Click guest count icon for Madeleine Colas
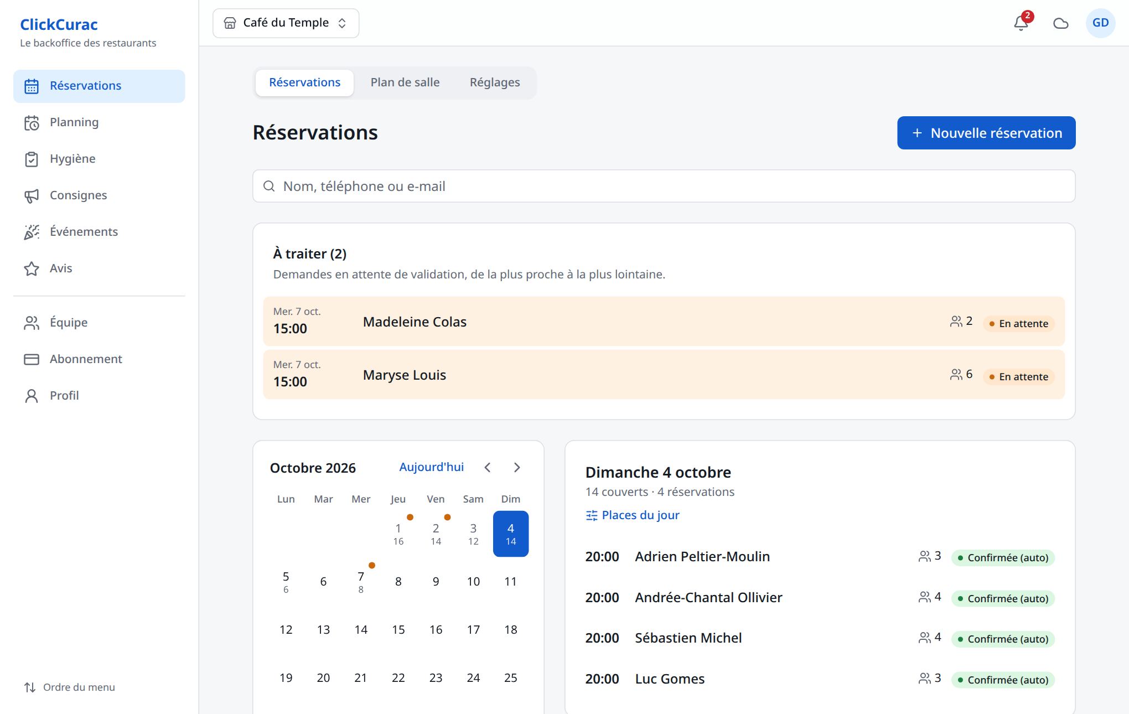 click(956, 322)
